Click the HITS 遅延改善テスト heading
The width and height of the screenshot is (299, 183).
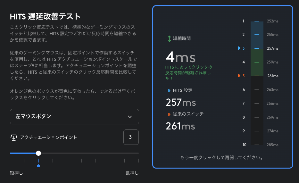tap(45, 17)
